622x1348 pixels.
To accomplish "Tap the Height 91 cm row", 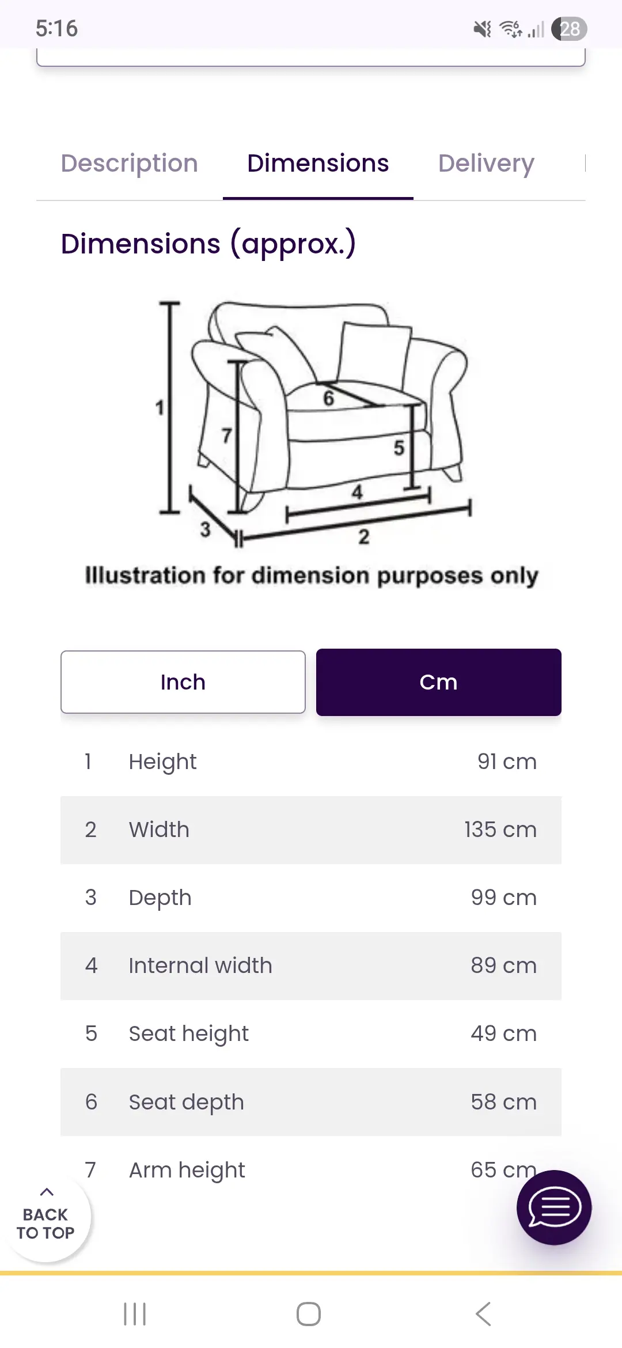I will tap(311, 762).
